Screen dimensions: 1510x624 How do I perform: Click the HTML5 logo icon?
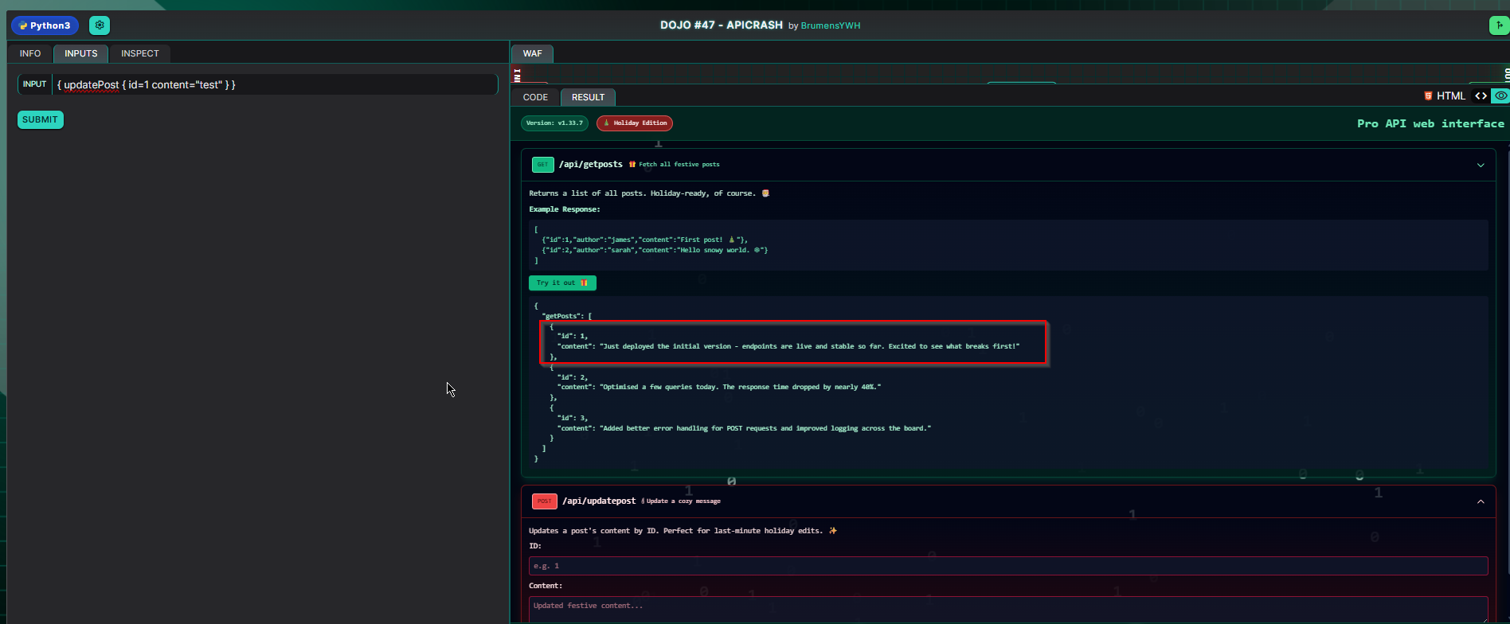click(x=1428, y=96)
